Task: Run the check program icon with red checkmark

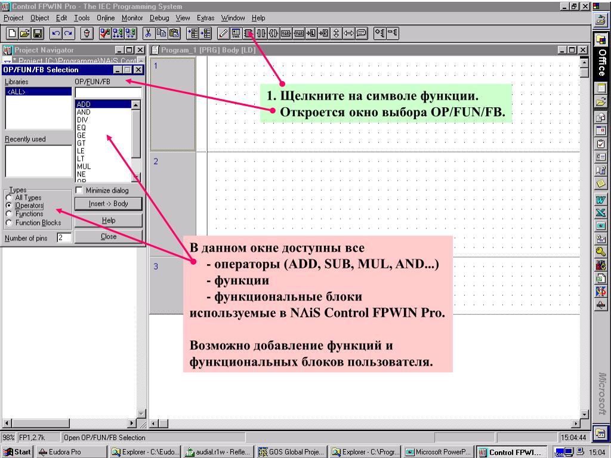Action: (105, 33)
